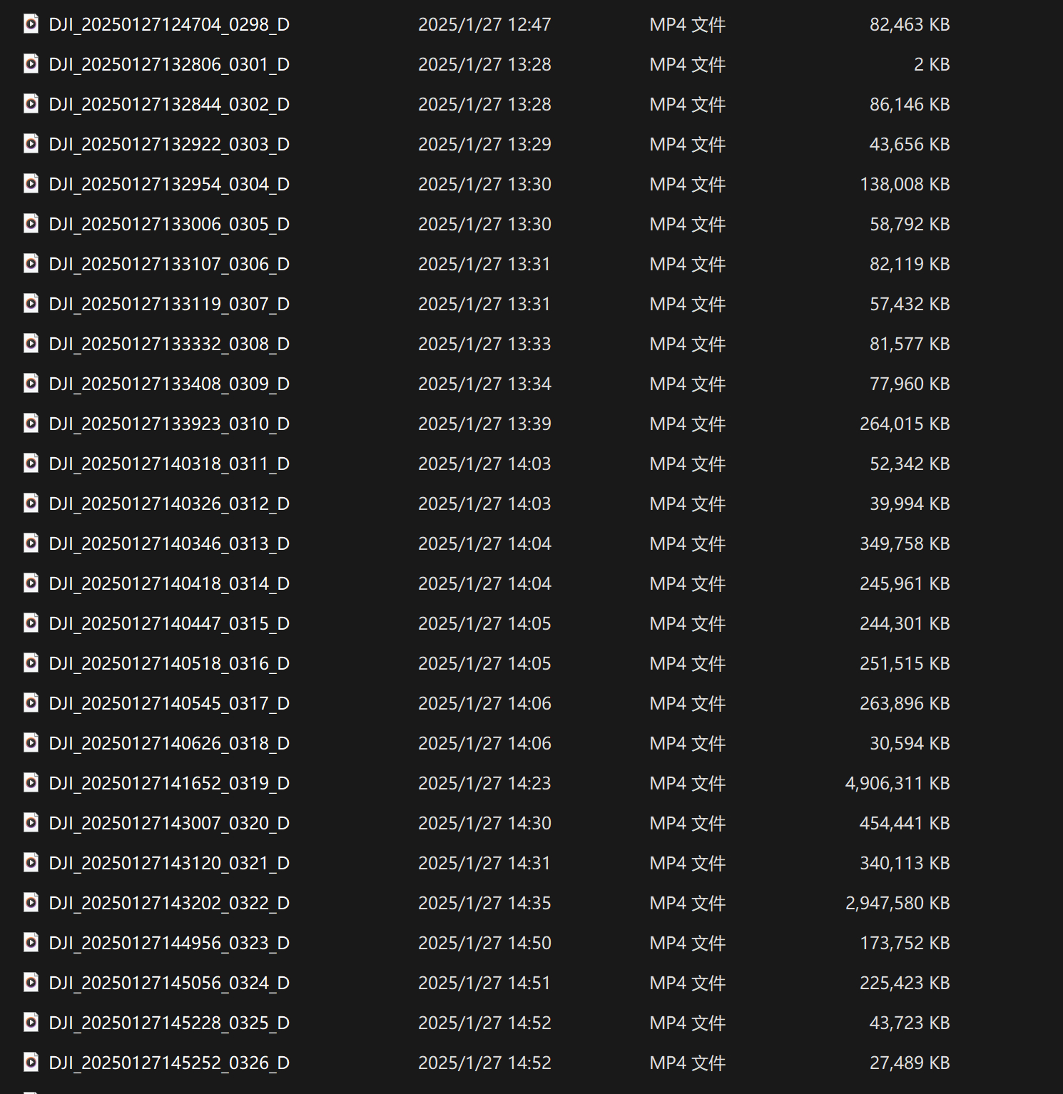The width and height of the screenshot is (1063, 1094).
Task: Click the icon beside DJI_20250127140626_0318_D
Action: tap(31, 743)
